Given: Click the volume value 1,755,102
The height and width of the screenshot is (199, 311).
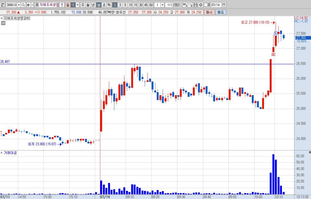Looking at the screenshot, I should tap(58, 12).
